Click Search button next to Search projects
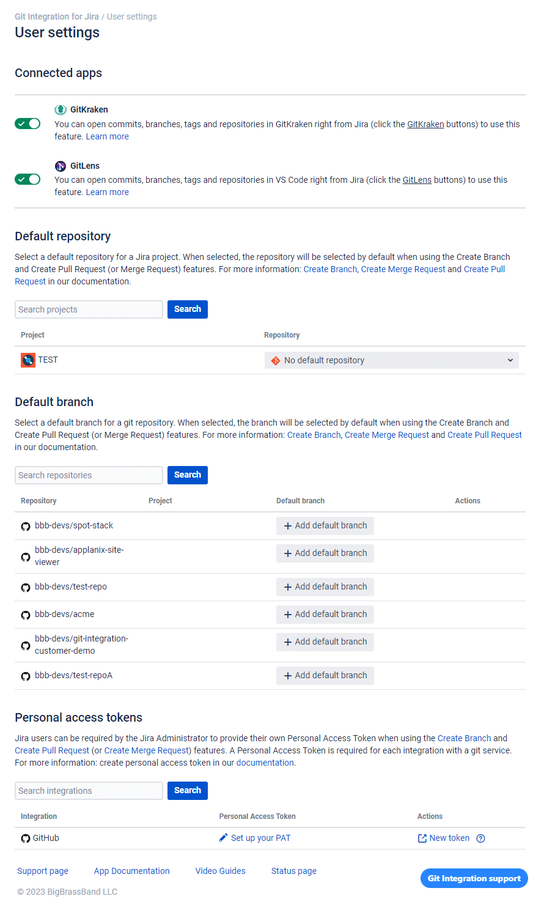The image size is (544, 899). tap(188, 309)
